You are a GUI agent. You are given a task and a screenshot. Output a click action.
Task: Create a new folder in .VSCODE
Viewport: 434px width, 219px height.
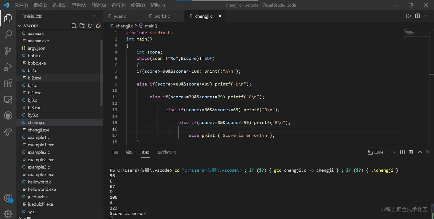click(82, 26)
